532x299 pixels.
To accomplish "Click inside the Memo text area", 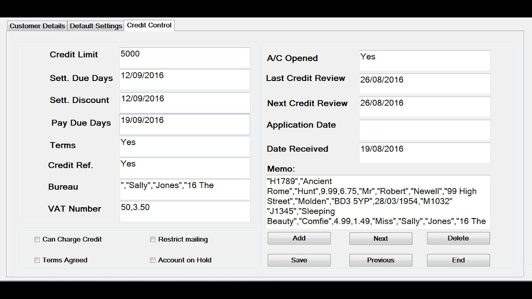I will (x=378, y=202).
